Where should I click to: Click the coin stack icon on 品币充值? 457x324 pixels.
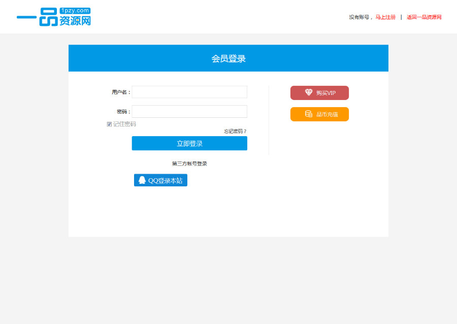coord(308,114)
